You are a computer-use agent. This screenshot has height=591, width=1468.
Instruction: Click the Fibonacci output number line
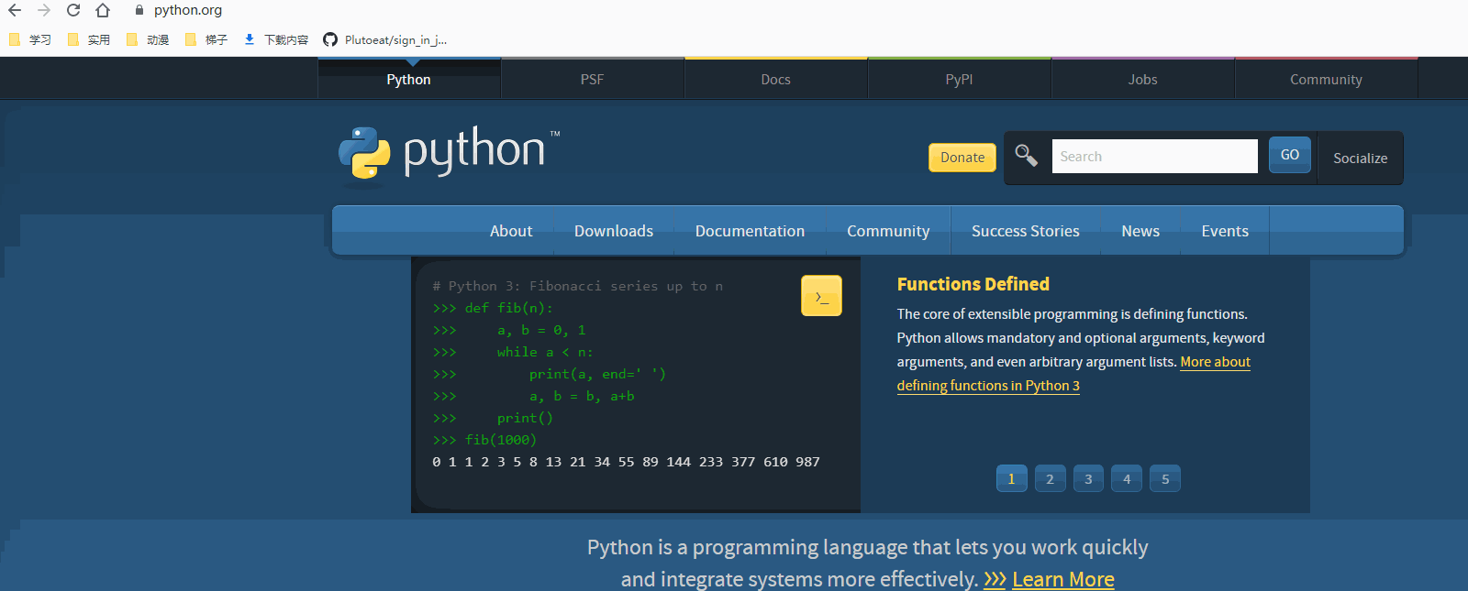coord(626,462)
